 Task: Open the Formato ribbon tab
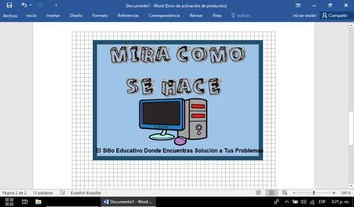[x=100, y=15]
